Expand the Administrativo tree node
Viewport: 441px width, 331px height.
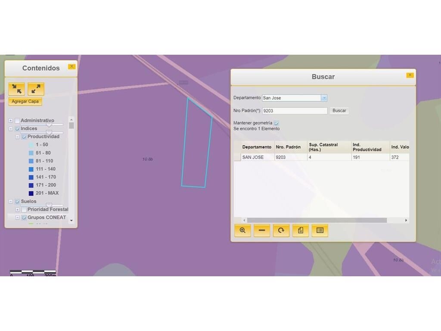click(11, 121)
